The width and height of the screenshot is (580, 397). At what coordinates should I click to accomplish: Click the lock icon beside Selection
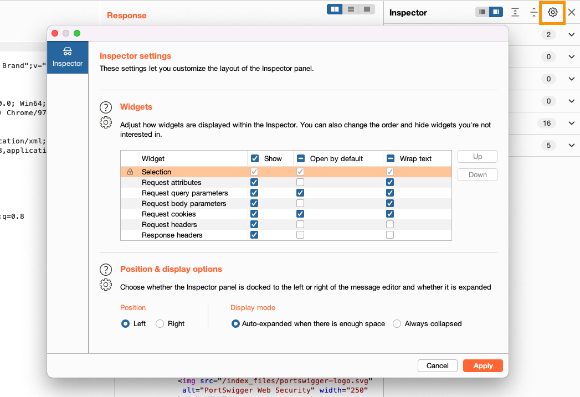point(130,172)
